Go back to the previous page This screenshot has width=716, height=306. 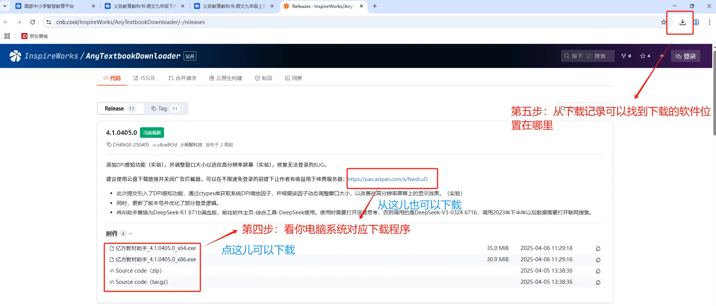click(6, 22)
